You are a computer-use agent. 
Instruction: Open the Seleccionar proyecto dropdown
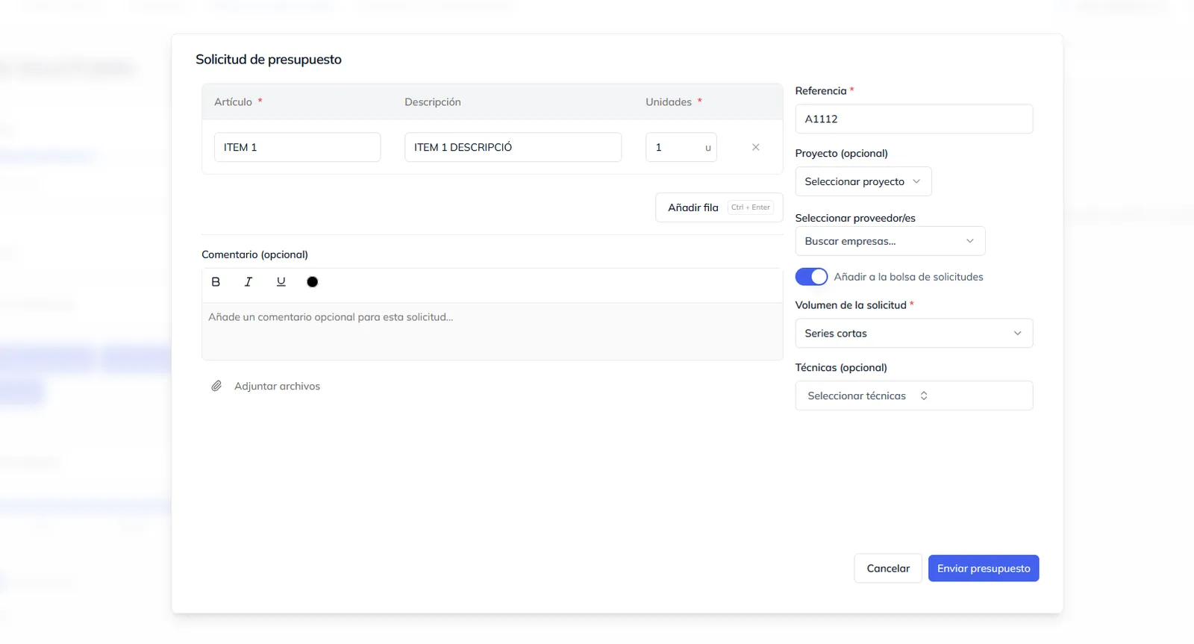point(863,181)
